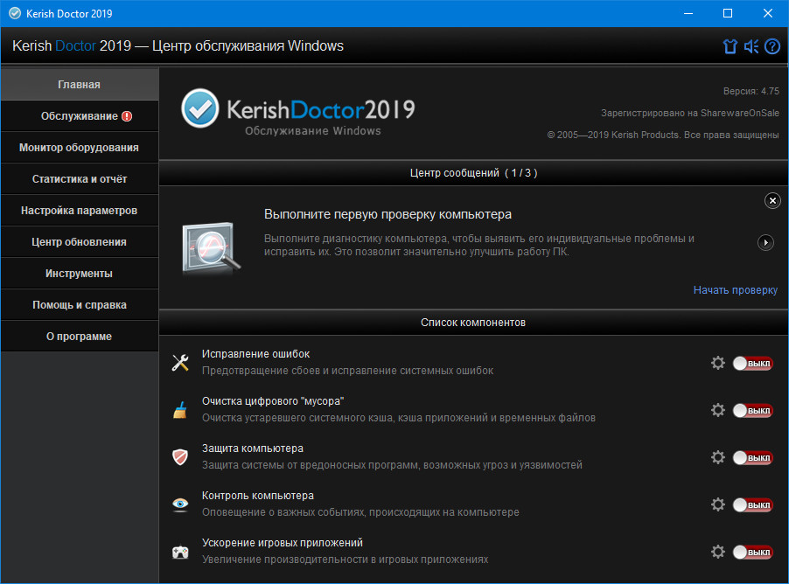Show next message with arrow button
Screen dimensions: 789x584
point(765,242)
